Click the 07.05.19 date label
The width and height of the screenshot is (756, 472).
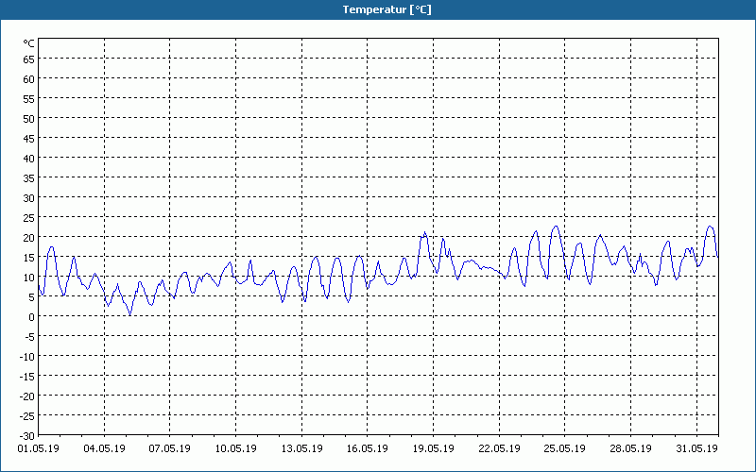[x=170, y=448]
